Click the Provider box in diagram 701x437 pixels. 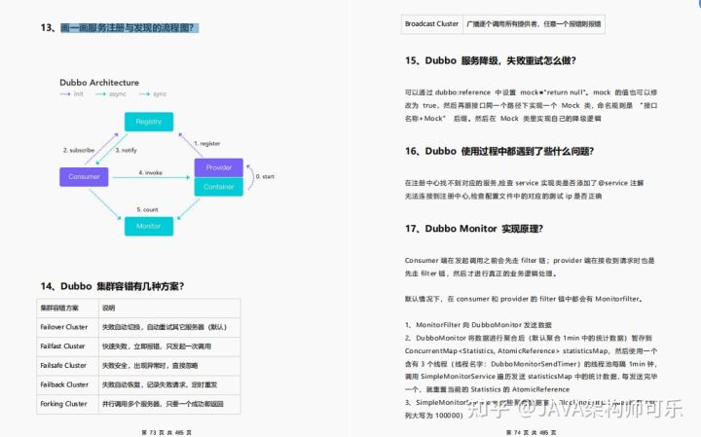pyautogui.click(x=219, y=167)
